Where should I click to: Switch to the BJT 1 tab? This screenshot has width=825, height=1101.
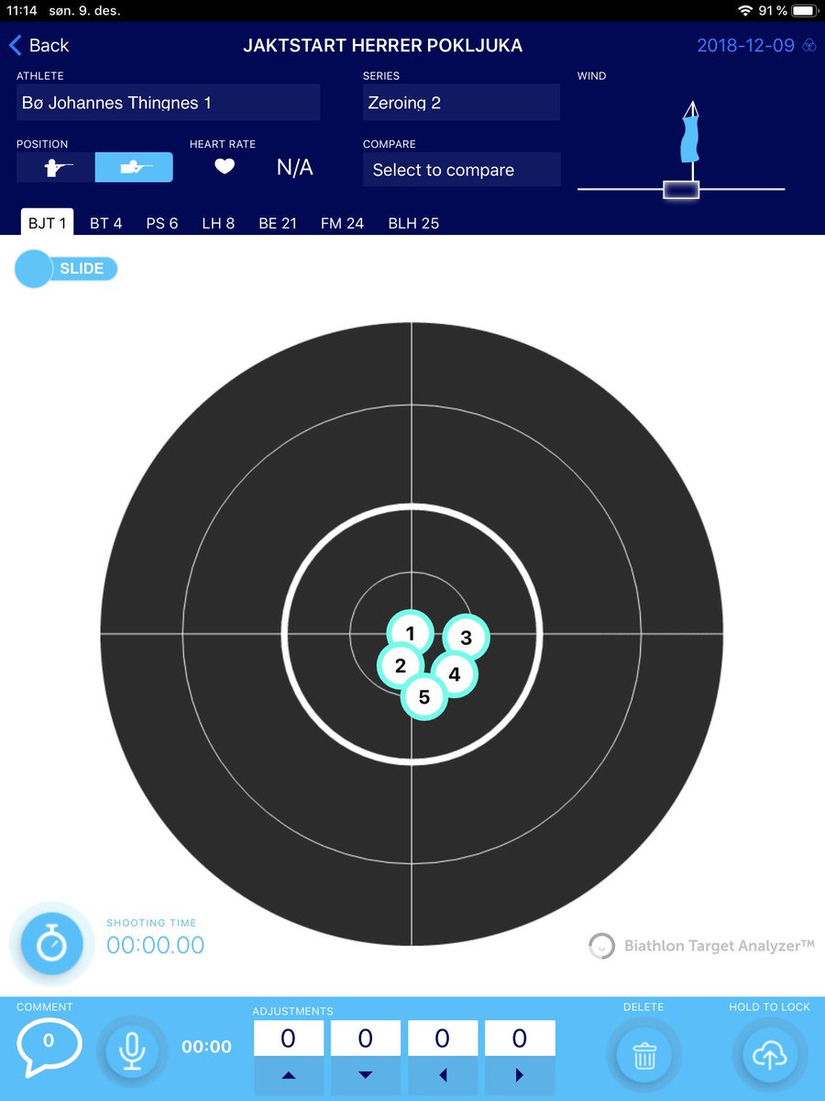(48, 223)
